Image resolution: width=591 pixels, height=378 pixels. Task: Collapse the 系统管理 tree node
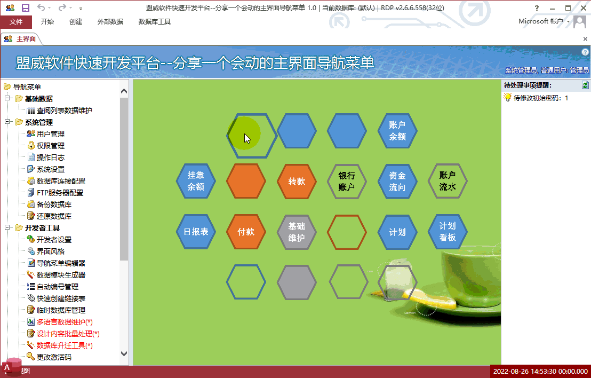tap(7, 122)
